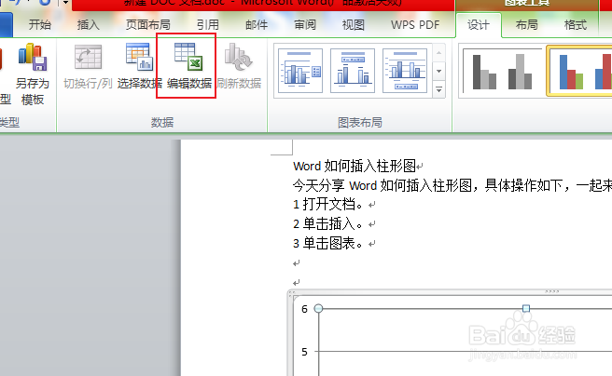The image size is (612, 376).
Task: Open the 引用 (References) tab
Action: 208,25
